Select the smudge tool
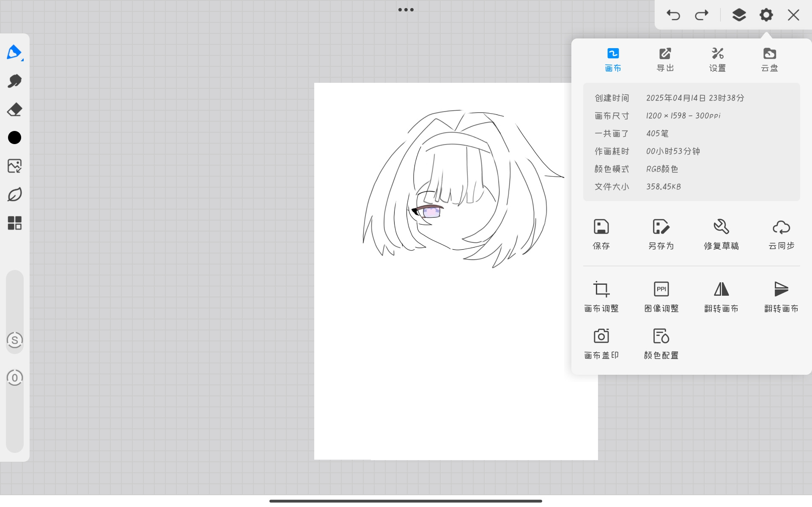Image resolution: width=812 pixels, height=507 pixels. 14,81
